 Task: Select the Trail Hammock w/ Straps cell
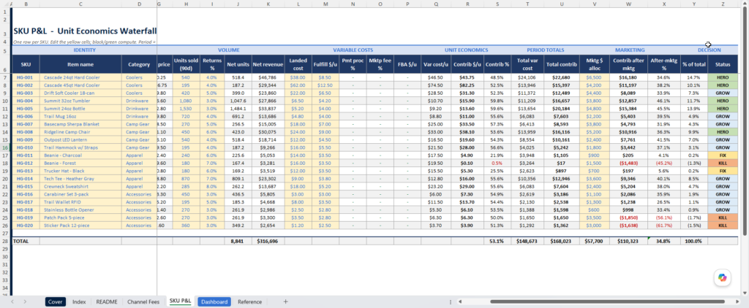tap(80, 147)
